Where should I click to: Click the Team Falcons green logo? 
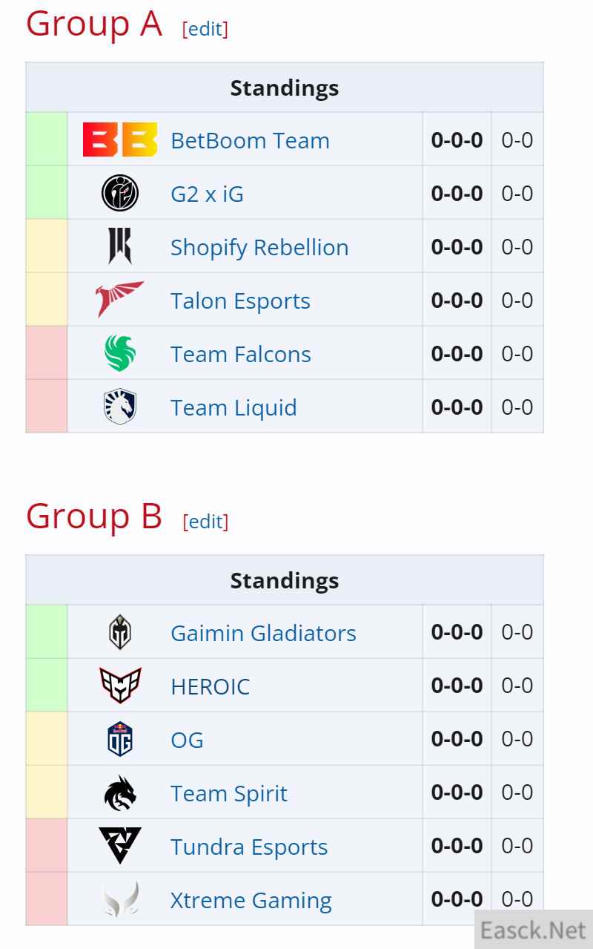click(x=120, y=353)
